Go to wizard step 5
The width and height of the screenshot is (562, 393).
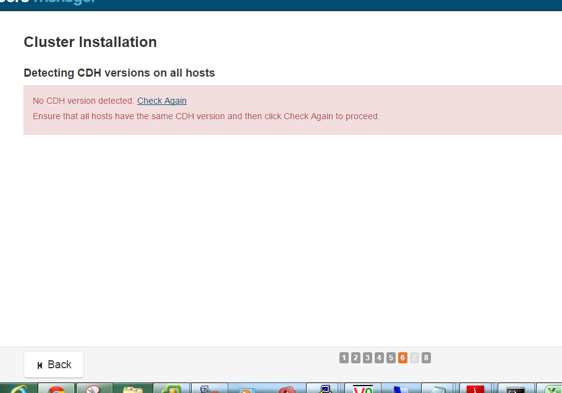coord(391,358)
